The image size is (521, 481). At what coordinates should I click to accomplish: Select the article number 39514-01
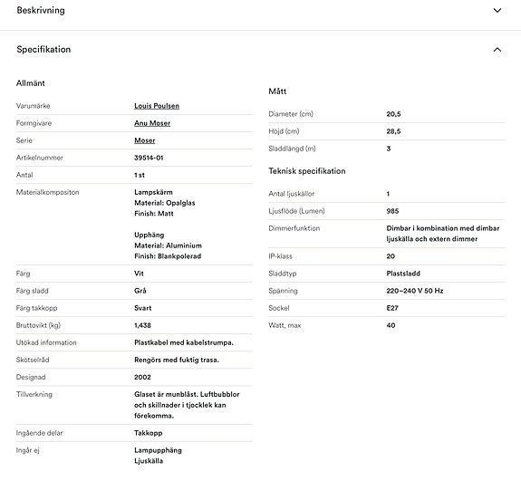[x=149, y=158]
